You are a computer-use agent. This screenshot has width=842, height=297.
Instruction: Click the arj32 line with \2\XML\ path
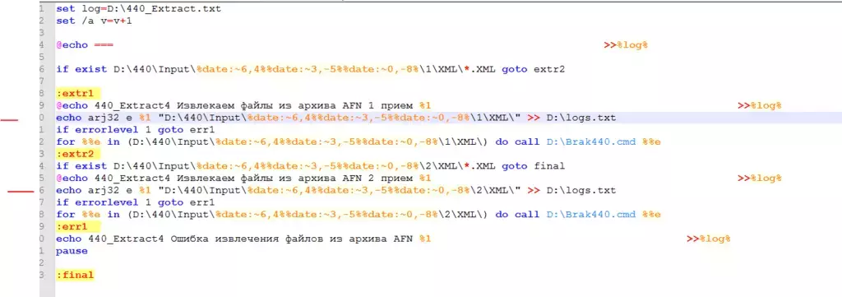click(335, 191)
